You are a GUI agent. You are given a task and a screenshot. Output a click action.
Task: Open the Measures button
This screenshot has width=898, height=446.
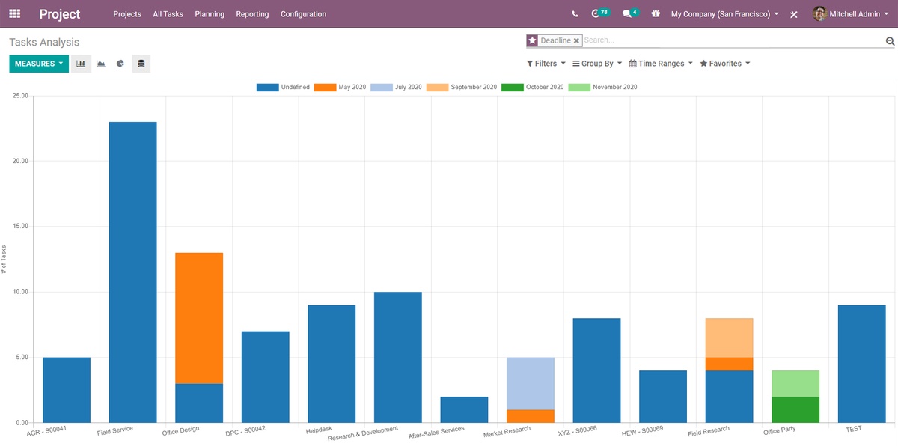(38, 64)
